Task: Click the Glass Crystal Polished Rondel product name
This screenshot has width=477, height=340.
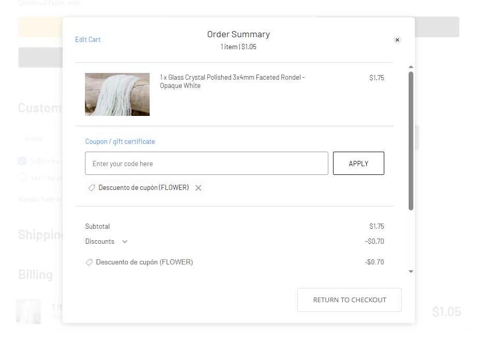Action: pos(233,81)
